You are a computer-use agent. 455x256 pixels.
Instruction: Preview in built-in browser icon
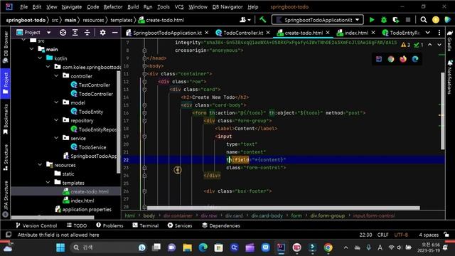[x=379, y=59]
